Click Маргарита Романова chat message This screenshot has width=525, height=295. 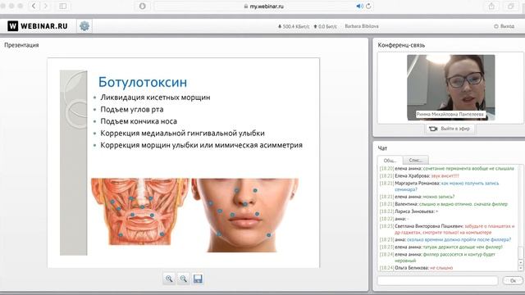(439, 186)
